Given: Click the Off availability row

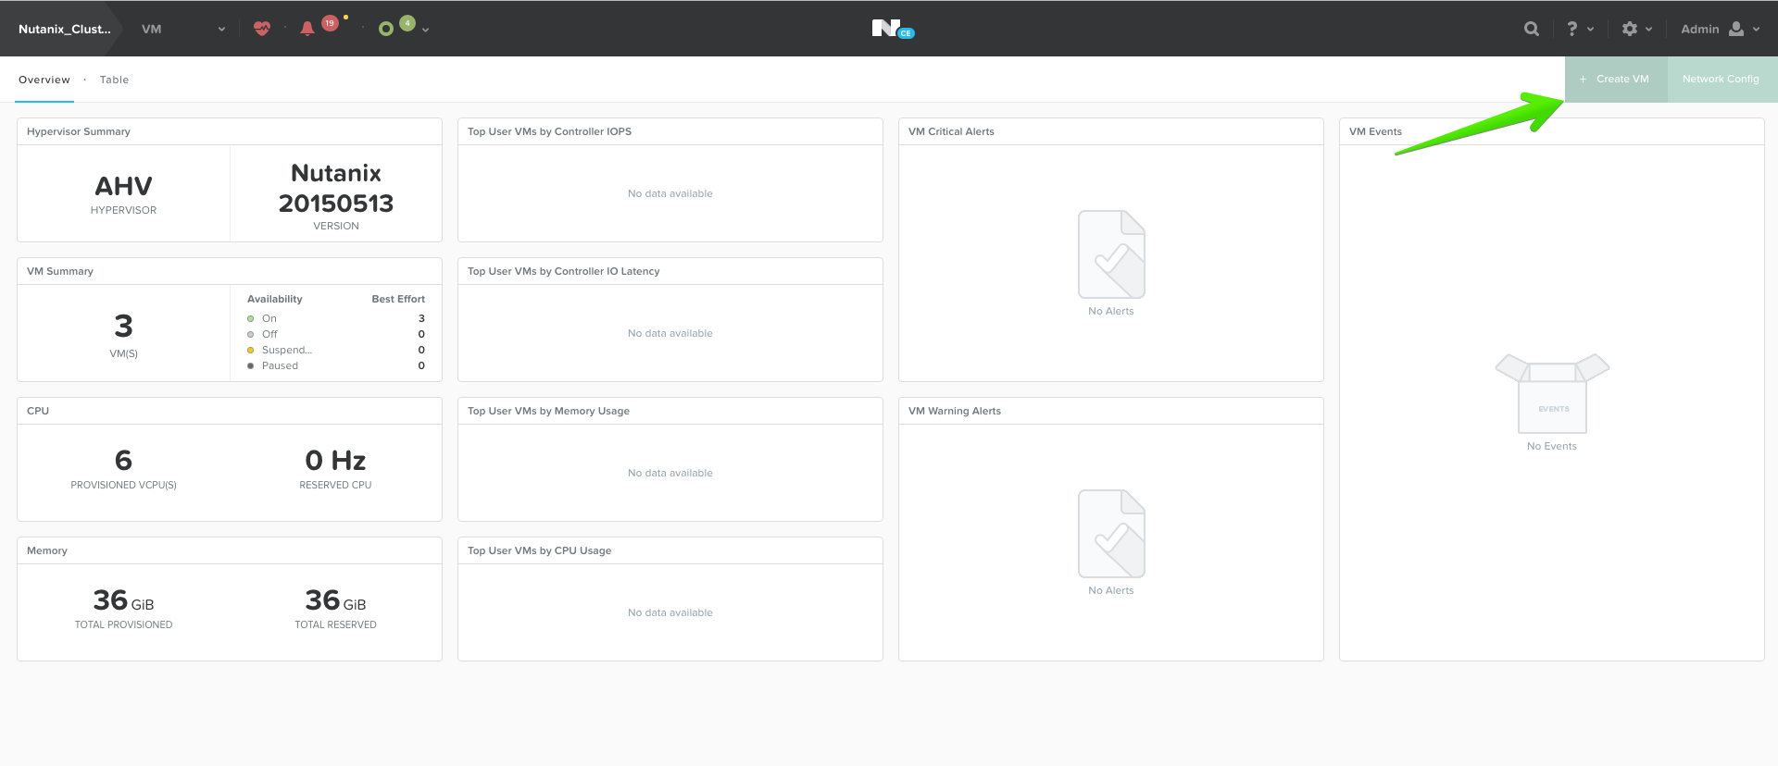Looking at the screenshot, I should (x=336, y=334).
